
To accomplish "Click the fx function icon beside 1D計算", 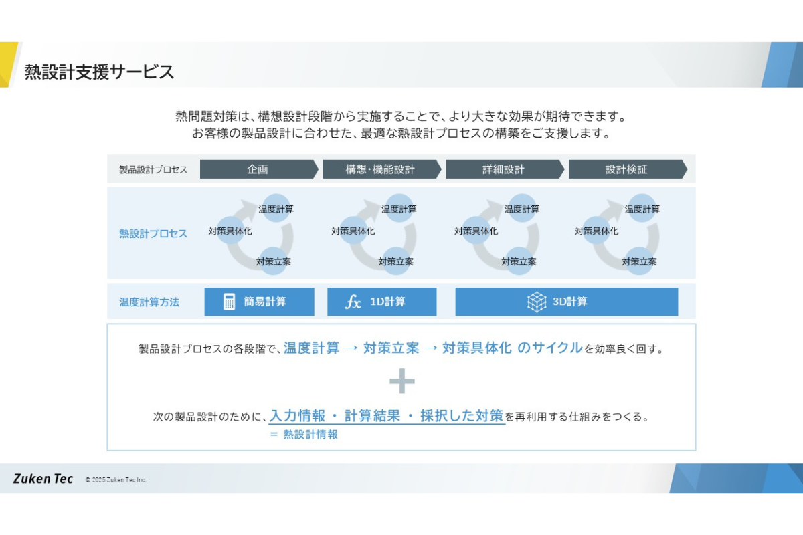I will click(x=353, y=302).
